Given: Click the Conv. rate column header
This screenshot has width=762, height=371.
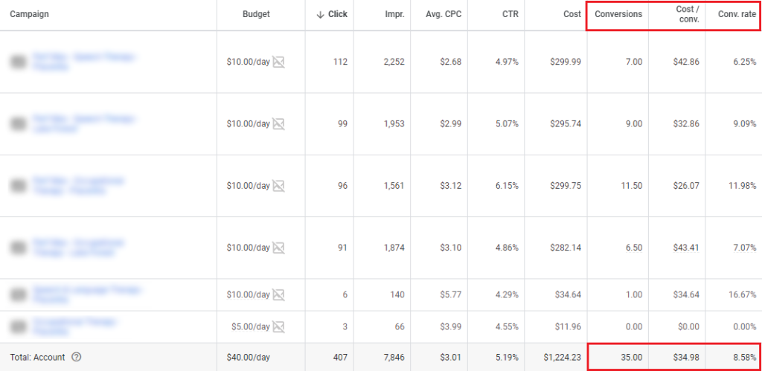Looking at the screenshot, I should tap(737, 14).
